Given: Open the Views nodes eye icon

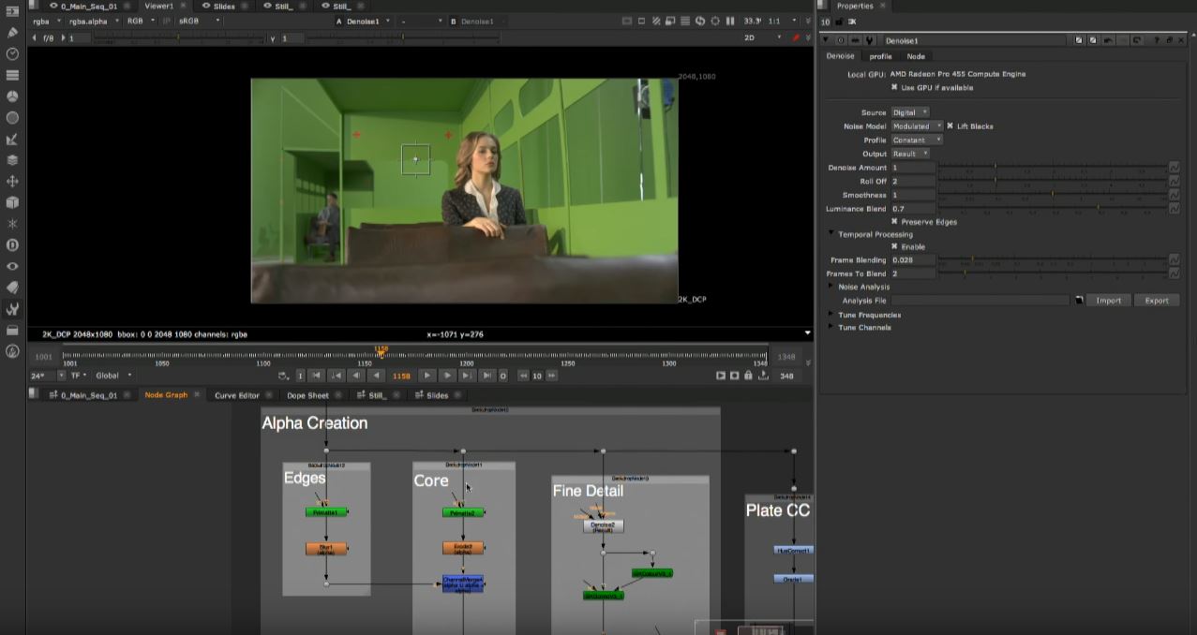Looking at the screenshot, I should tap(12, 266).
